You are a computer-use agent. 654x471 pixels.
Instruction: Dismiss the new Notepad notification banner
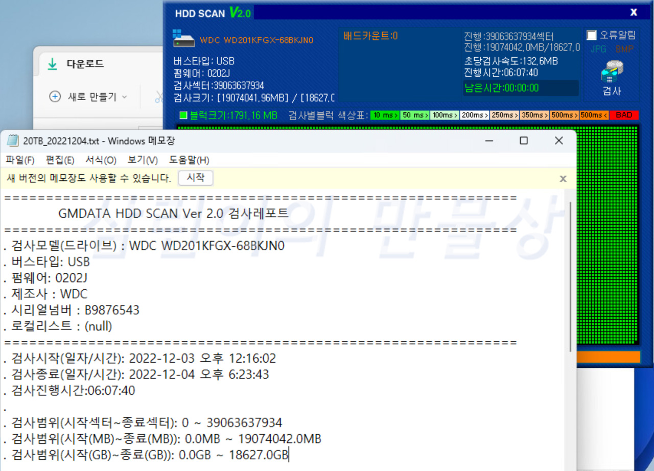point(563,179)
